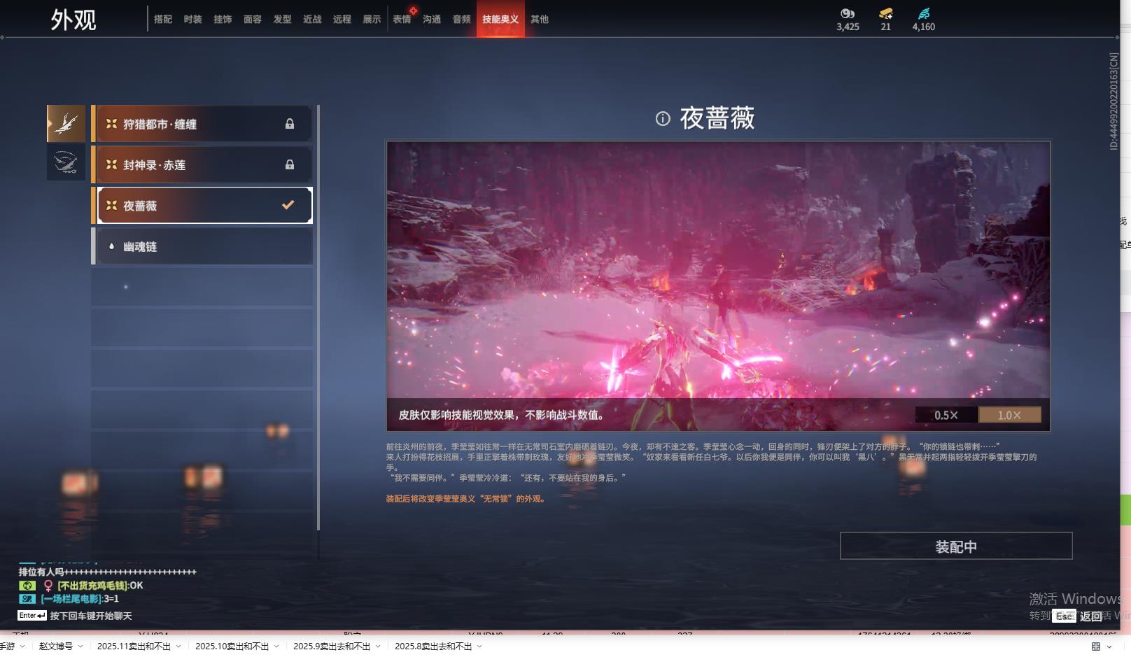This screenshot has width=1131, height=657.
Task: Switch to the 2025.11卖出和不出 sheet tab
Action: [x=134, y=647]
